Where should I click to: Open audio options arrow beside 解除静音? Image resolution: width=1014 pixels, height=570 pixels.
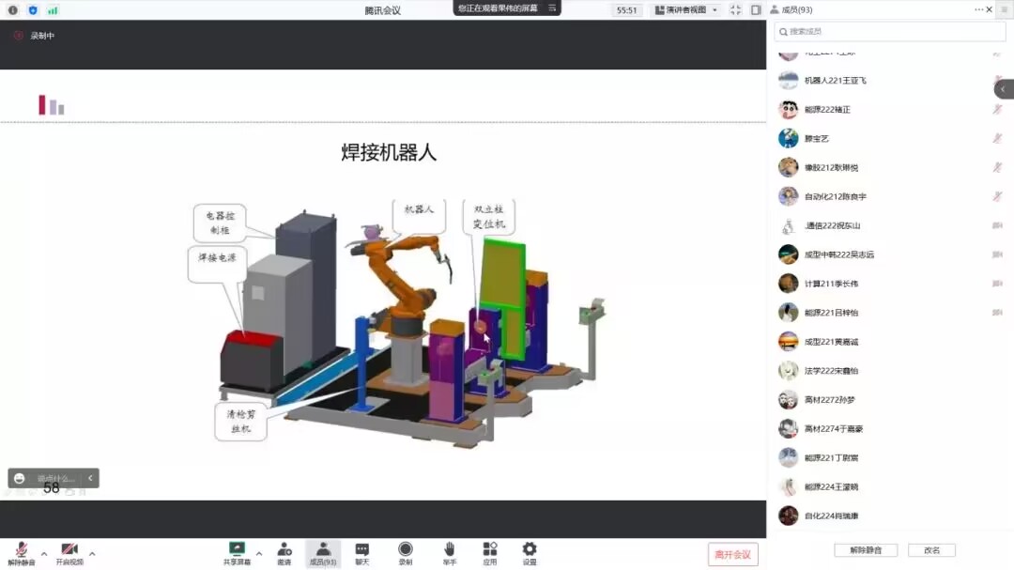pyautogui.click(x=44, y=554)
